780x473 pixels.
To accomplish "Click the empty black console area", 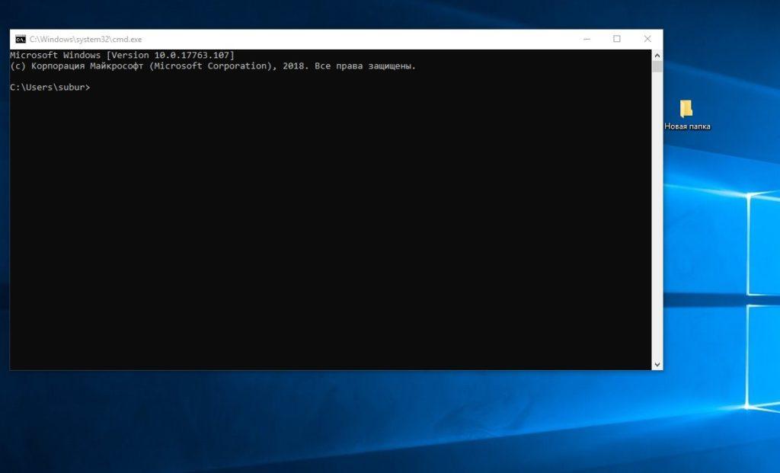I will [x=328, y=229].
